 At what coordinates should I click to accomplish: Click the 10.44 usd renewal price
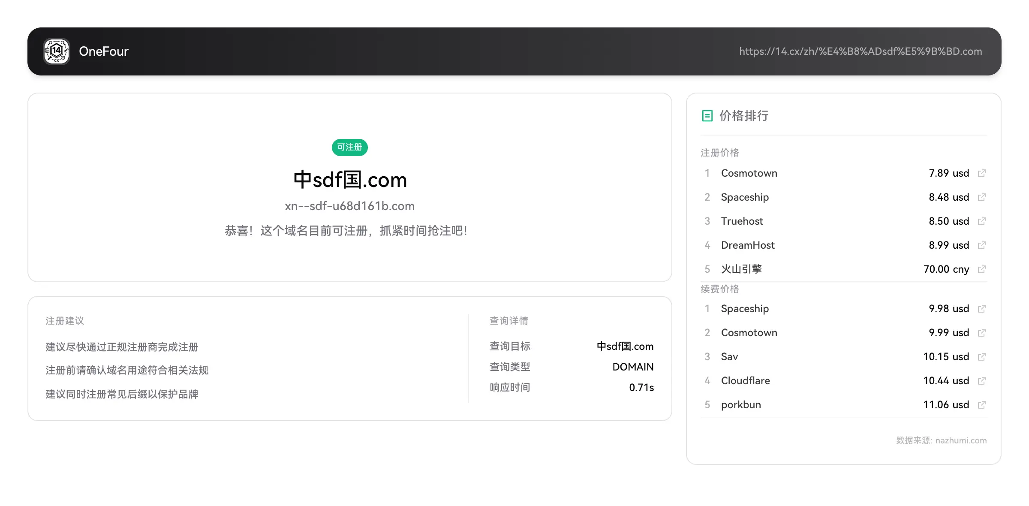pyautogui.click(x=946, y=381)
